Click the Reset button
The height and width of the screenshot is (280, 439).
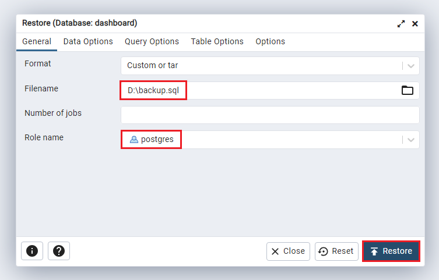[x=336, y=251]
